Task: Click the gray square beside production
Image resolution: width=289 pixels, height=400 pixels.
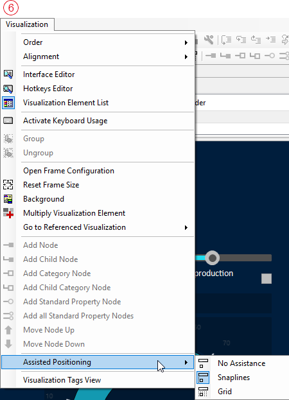Action: pos(267,279)
